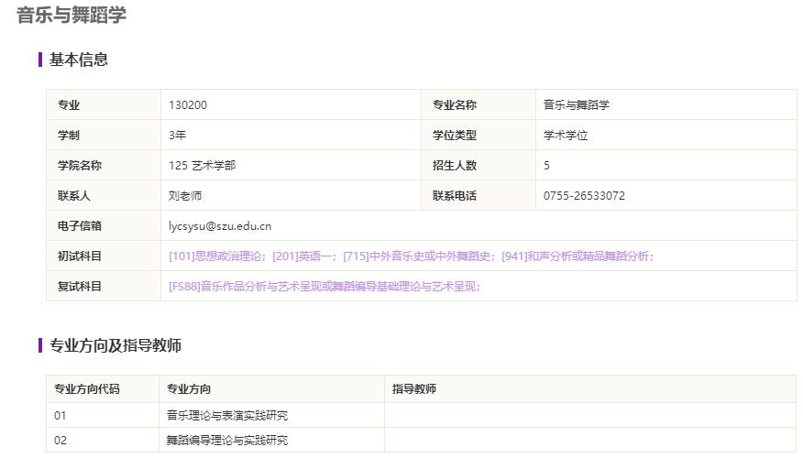Click the 3年 study duration value

point(178,136)
